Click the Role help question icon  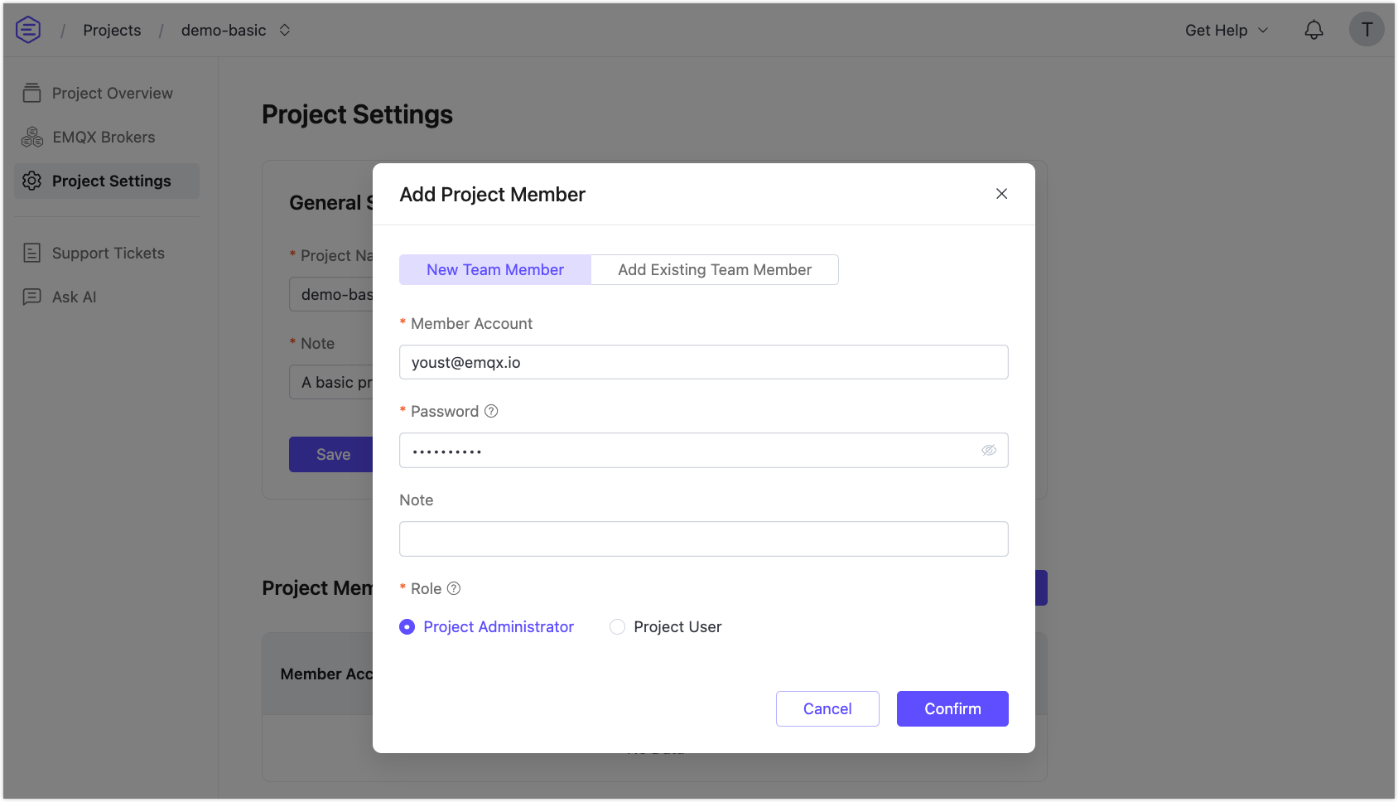[454, 588]
